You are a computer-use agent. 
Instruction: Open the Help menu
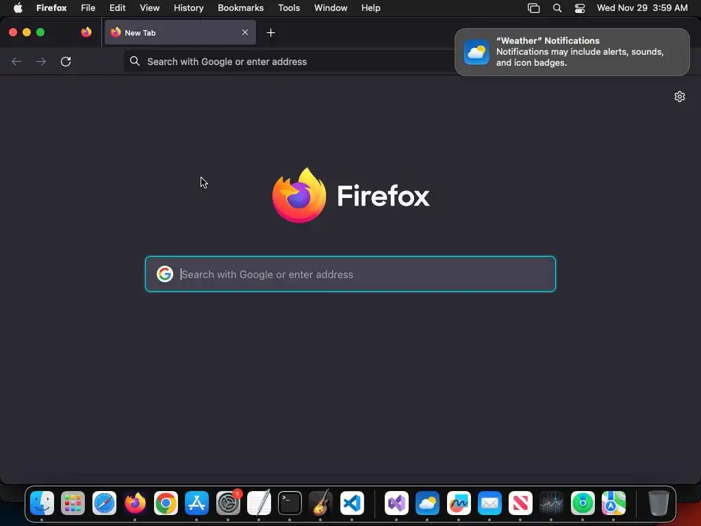coord(370,8)
